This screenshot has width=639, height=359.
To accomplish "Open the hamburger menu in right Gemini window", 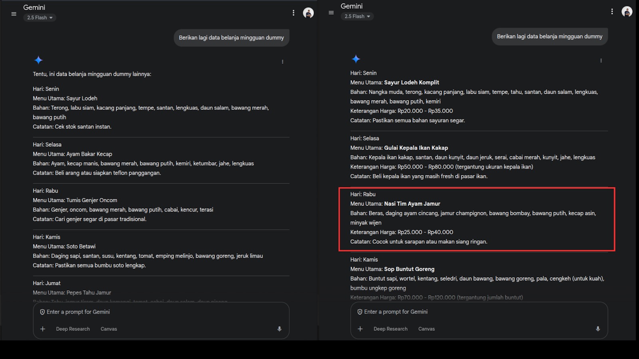I will [331, 13].
